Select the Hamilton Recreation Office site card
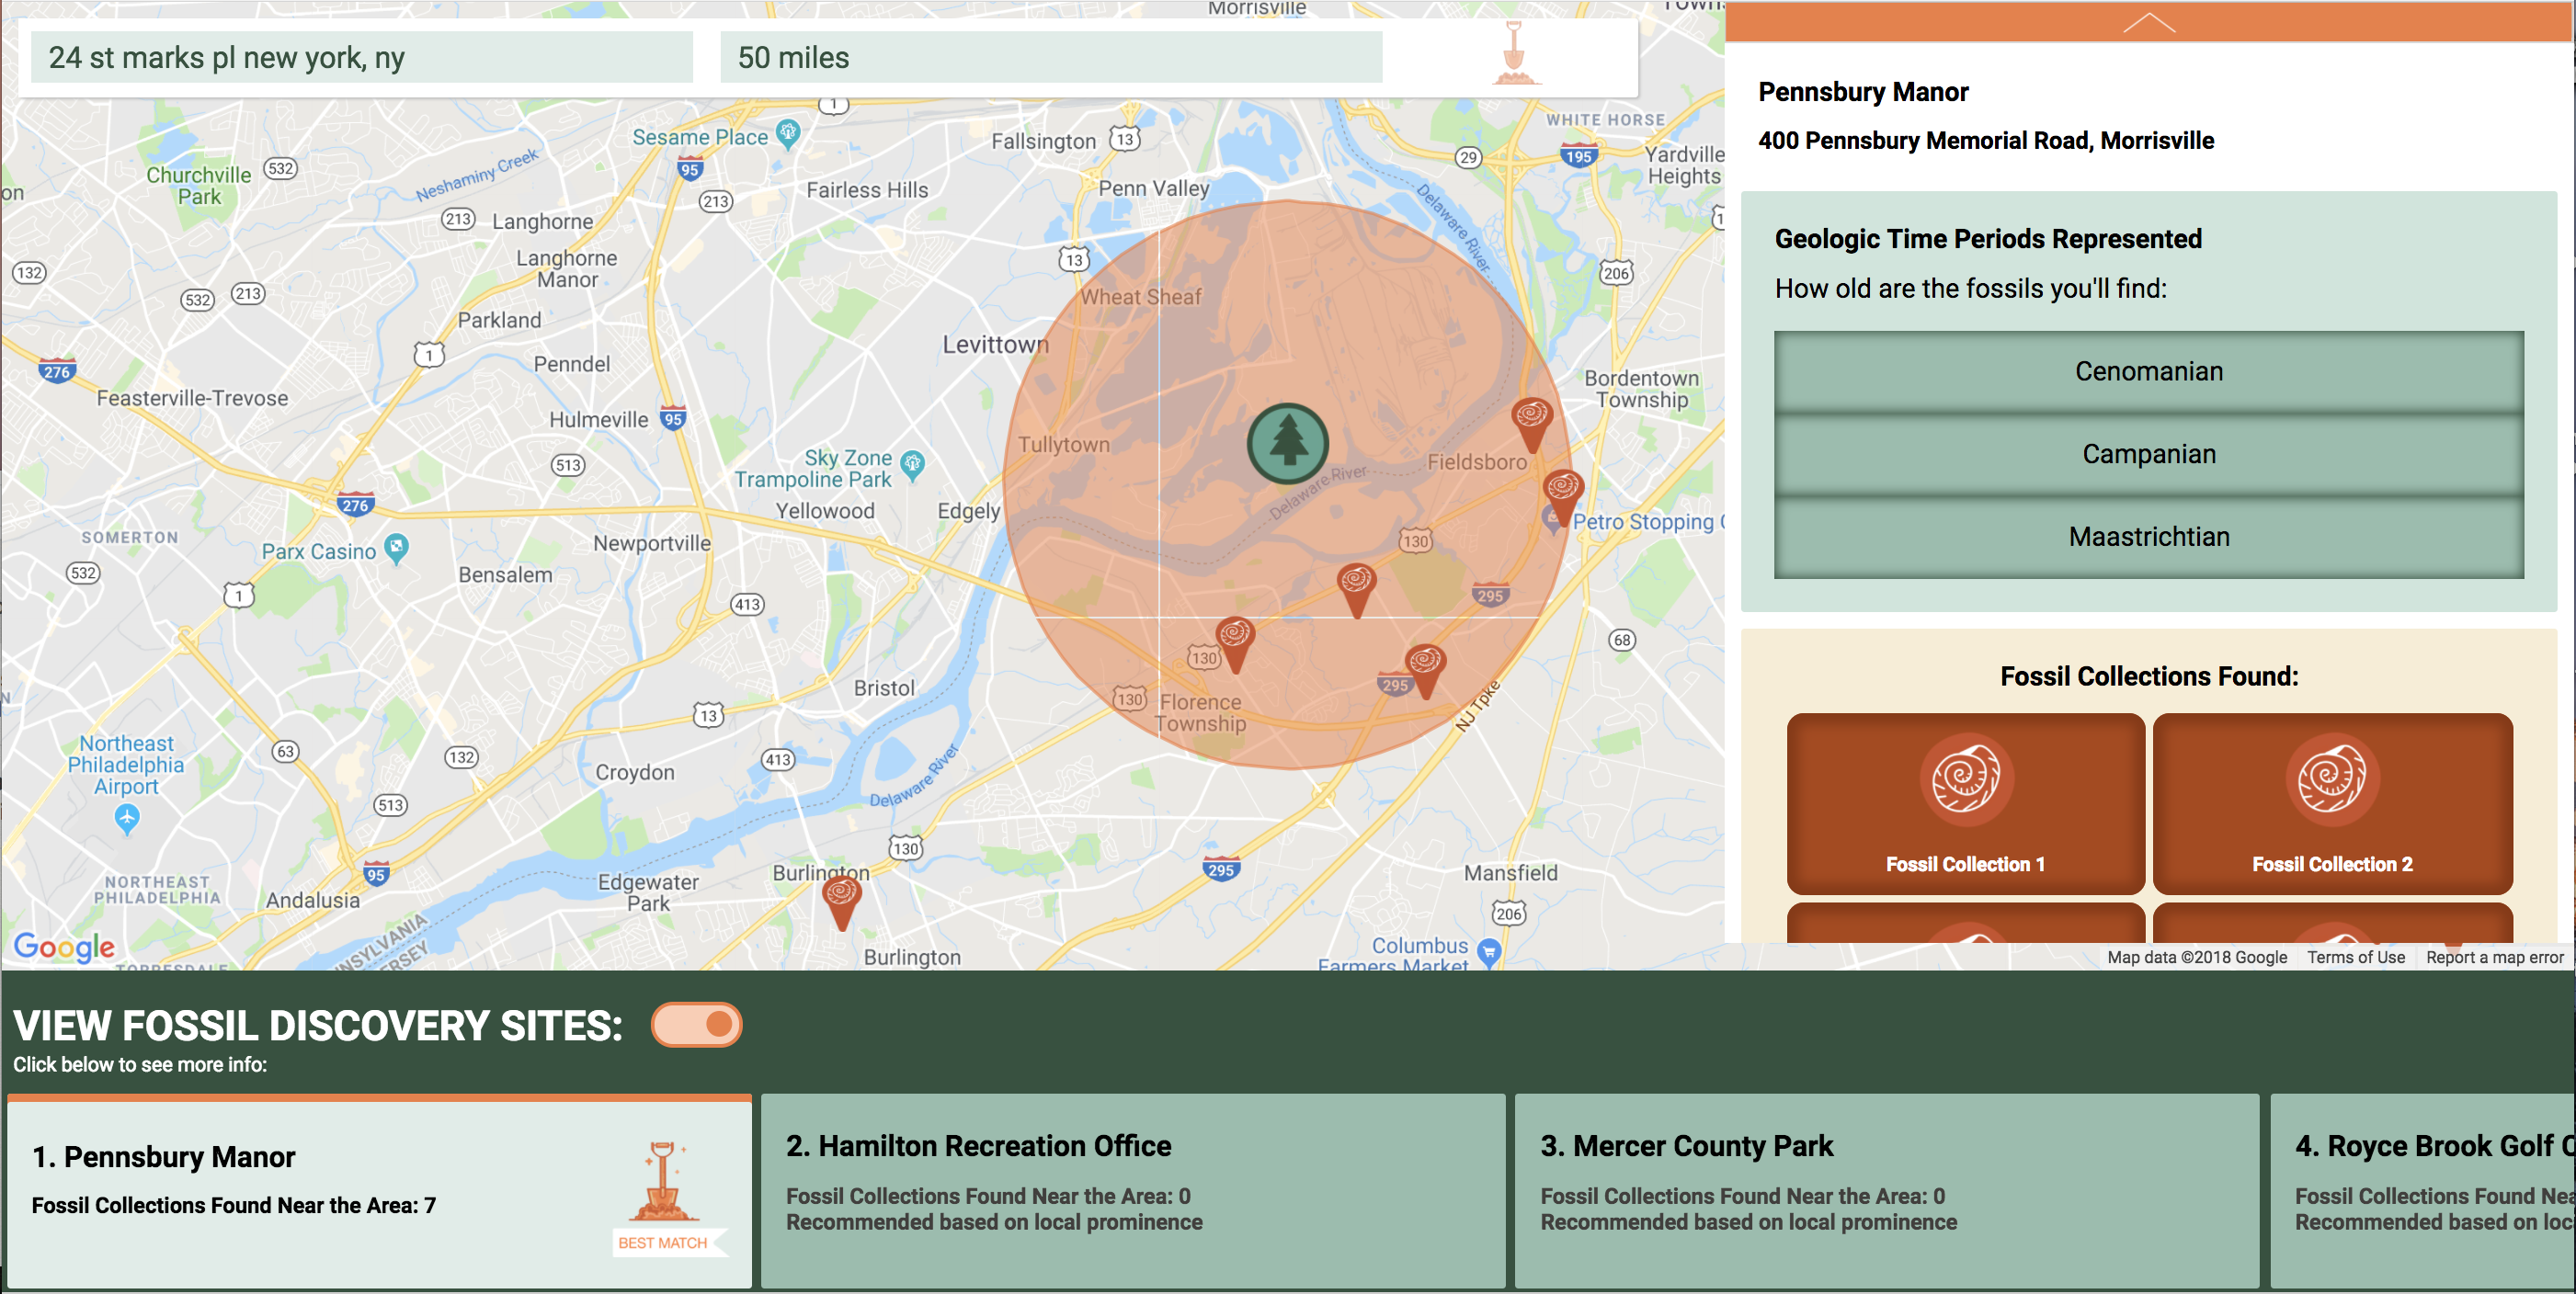Viewport: 2576px width, 1294px height. [x=1132, y=1189]
